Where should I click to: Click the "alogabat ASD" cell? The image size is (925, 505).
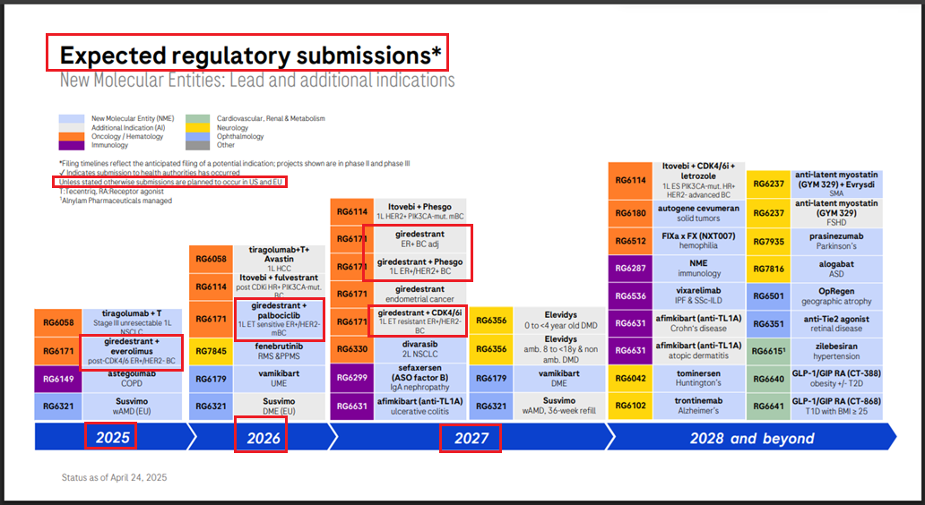(836, 269)
